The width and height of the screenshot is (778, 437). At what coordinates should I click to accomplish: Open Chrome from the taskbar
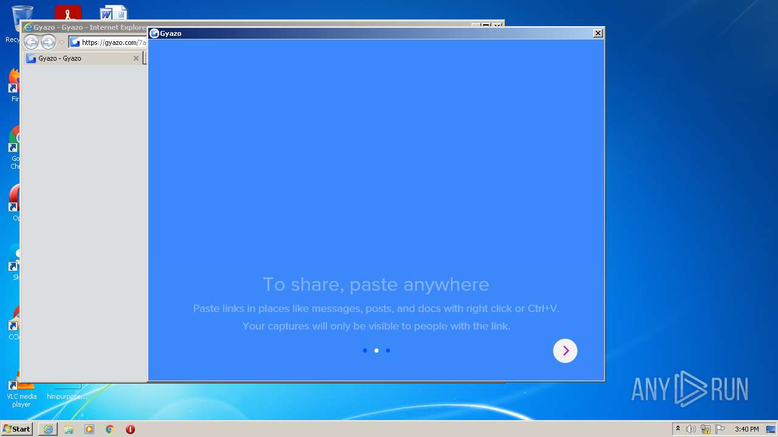[110, 429]
